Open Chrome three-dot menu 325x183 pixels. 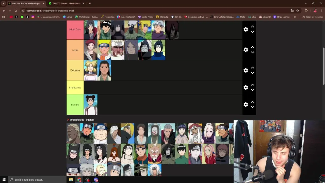pyautogui.click(x=321, y=11)
